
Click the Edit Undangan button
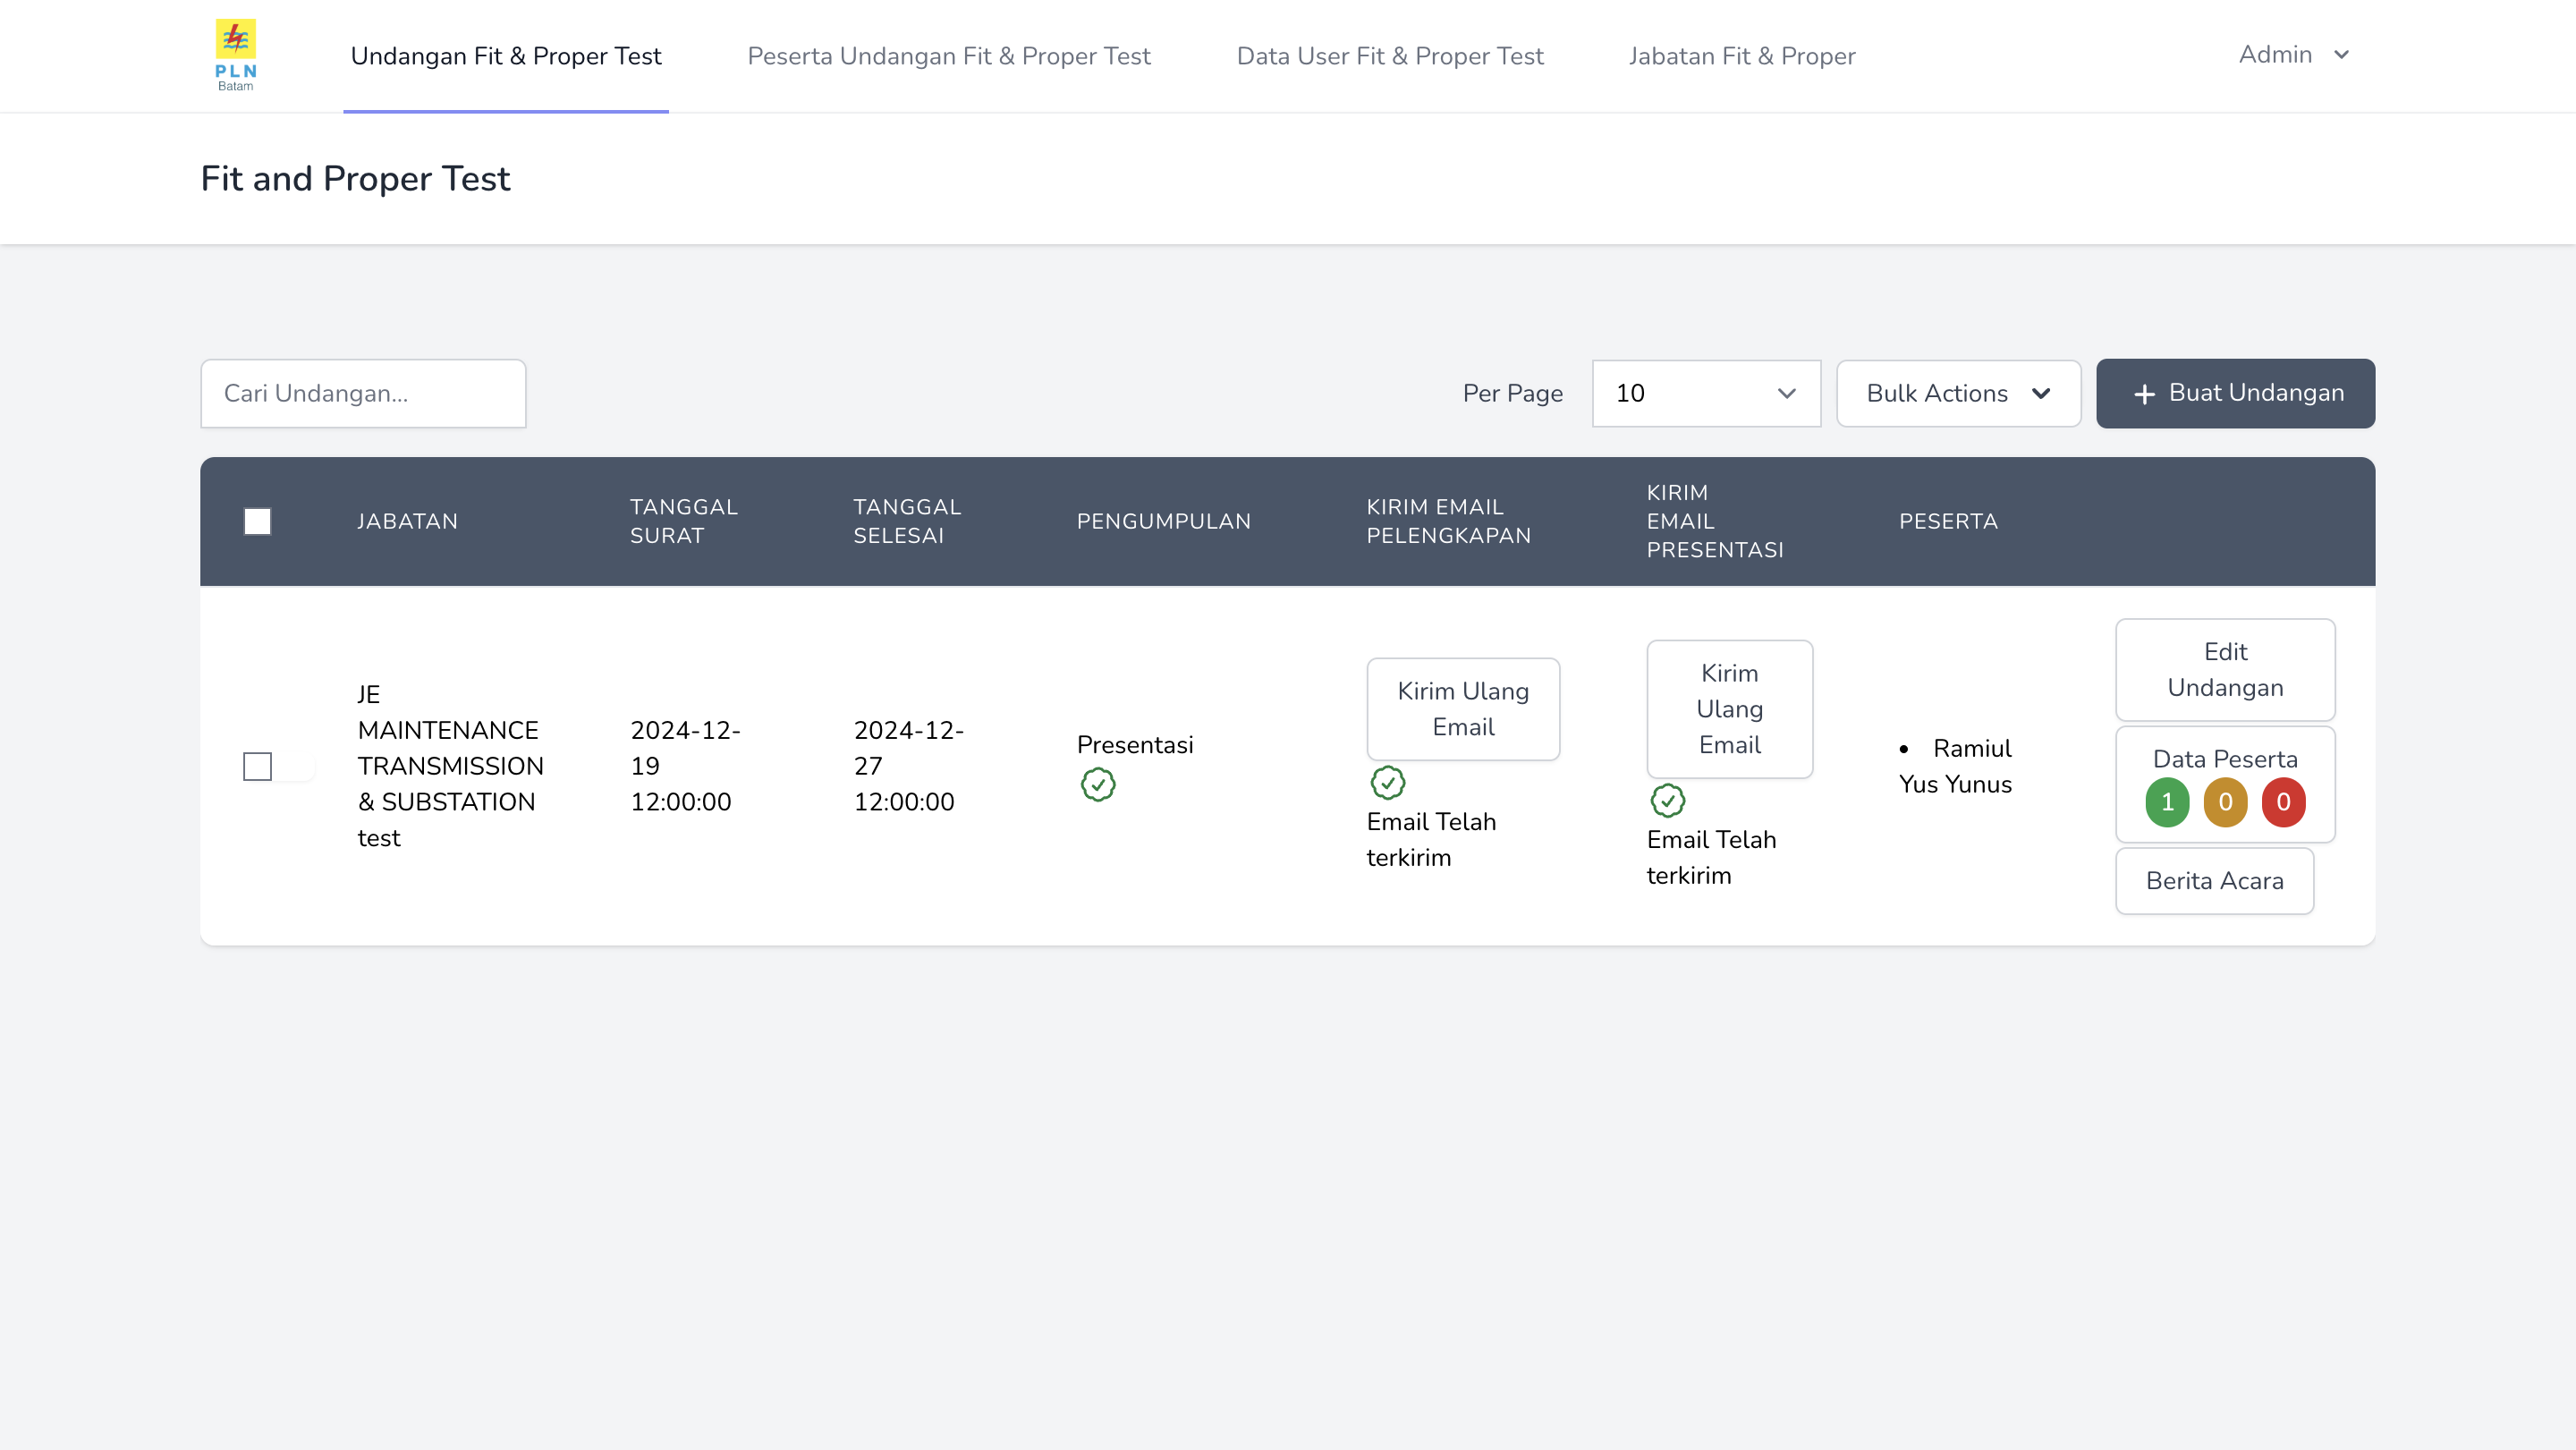(2224, 669)
